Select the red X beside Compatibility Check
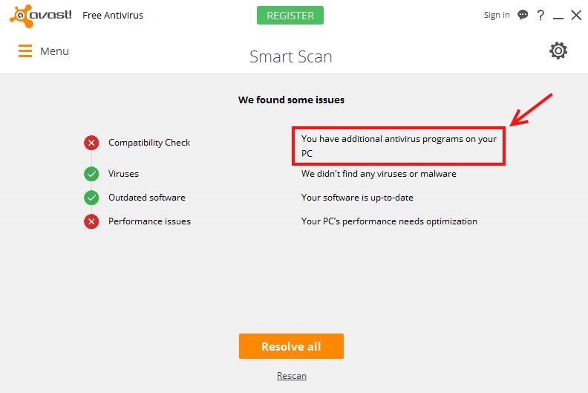Image resolution: width=588 pixels, height=393 pixels. pos(91,143)
